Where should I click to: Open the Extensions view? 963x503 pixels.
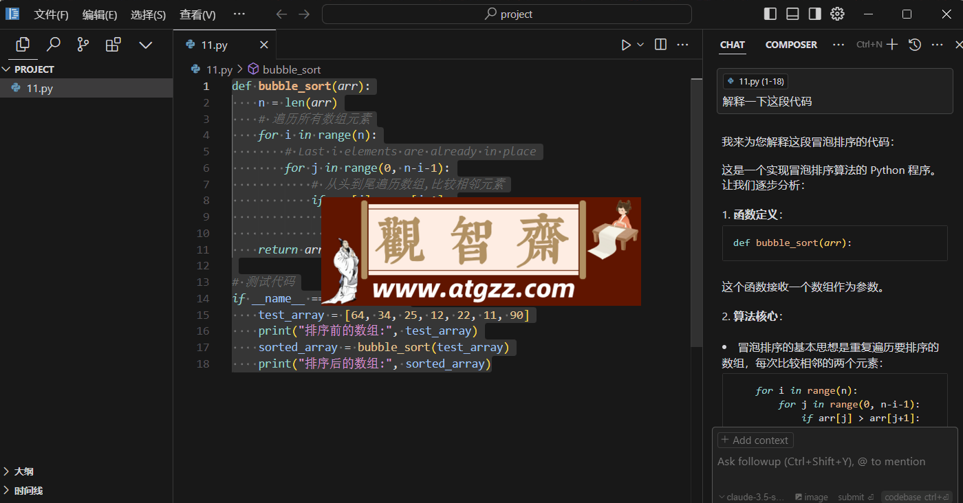[x=113, y=45]
